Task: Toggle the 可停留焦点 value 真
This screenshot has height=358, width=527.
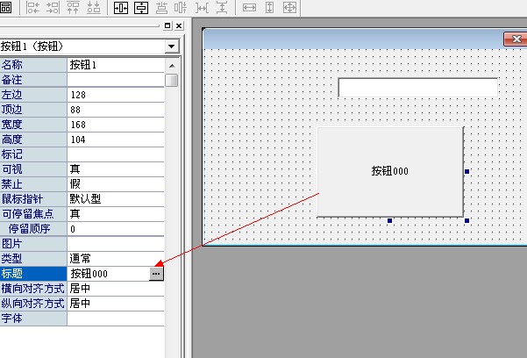Action: point(115,213)
